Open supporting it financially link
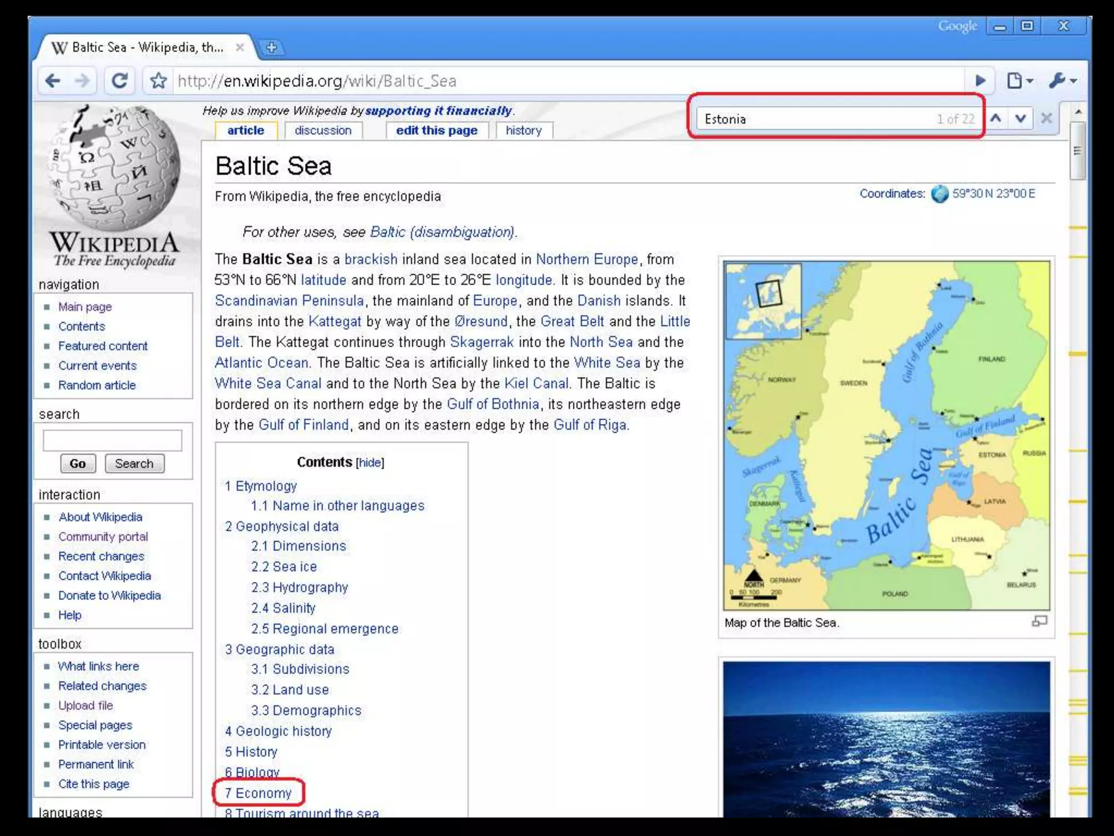The image size is (1114, 836). click(438, 111)
